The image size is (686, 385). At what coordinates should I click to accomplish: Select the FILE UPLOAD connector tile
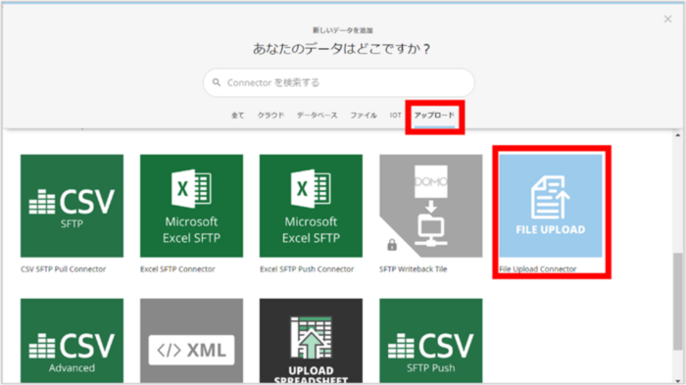coord(551,206)
